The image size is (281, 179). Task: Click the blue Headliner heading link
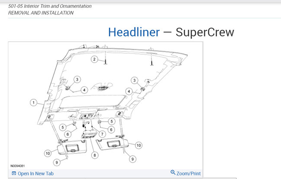tap(134, 32)
